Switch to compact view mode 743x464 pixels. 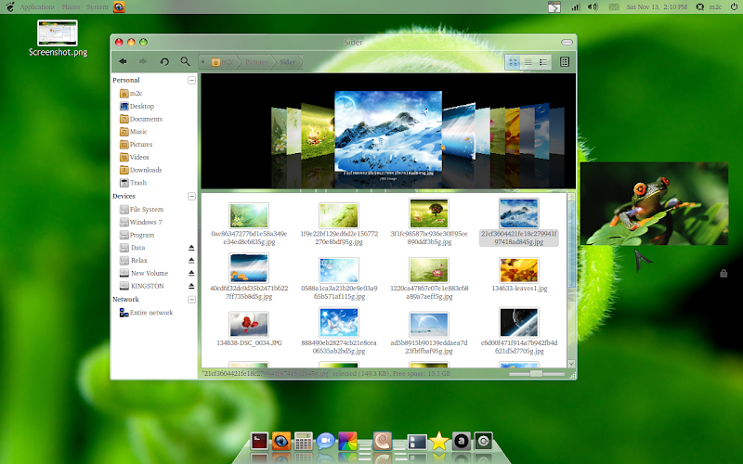[543, 62]
